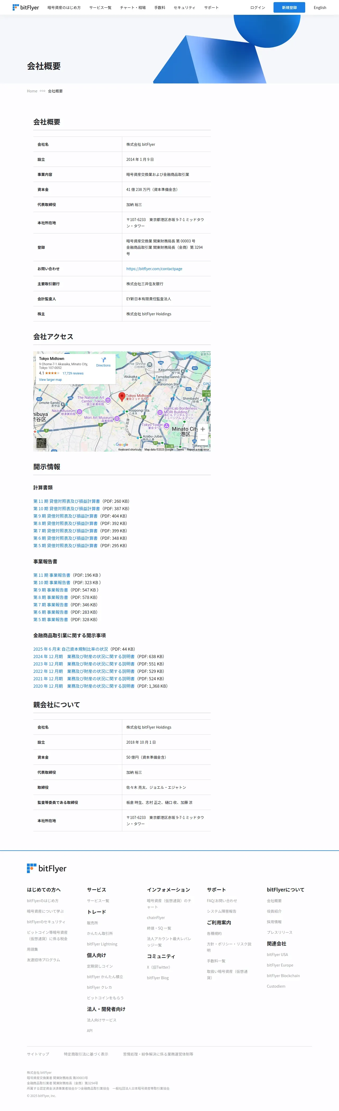Open the チャート・相場 nav menu
339x1111 pixels.
point(133,7)
